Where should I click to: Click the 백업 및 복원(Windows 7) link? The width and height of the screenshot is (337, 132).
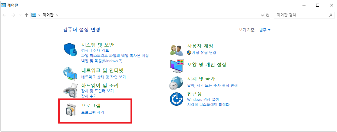click(102, 61)
